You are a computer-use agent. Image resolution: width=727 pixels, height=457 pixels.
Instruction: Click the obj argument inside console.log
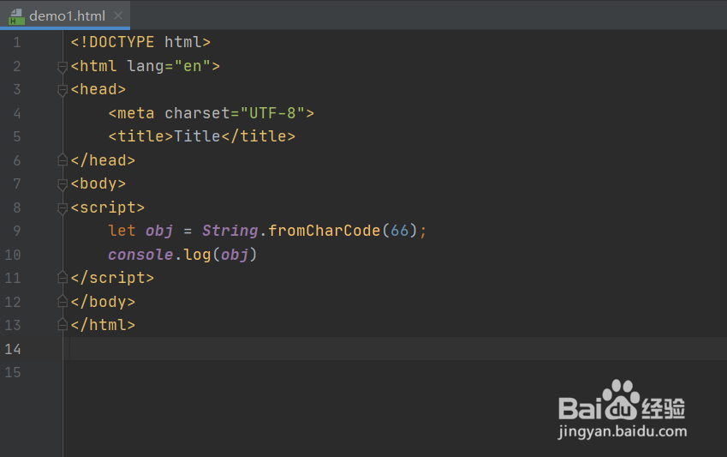pyautogui.click(x=234, y=255)
